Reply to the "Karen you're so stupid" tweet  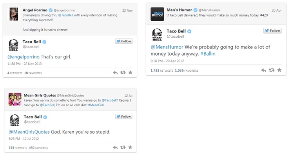115,147
